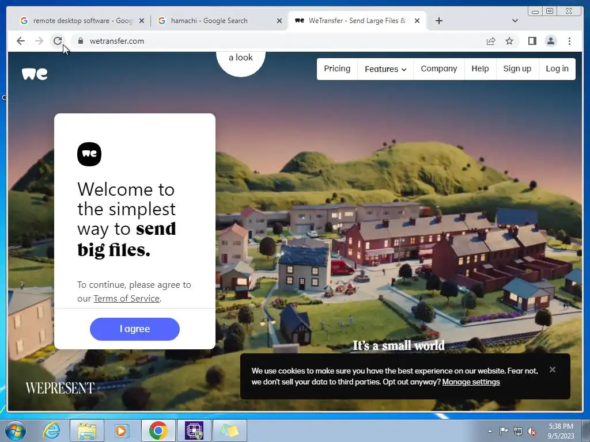Screen dimensions: 590x442
Task: Open the Windows Start menu orb
Action: coord(16,430)
